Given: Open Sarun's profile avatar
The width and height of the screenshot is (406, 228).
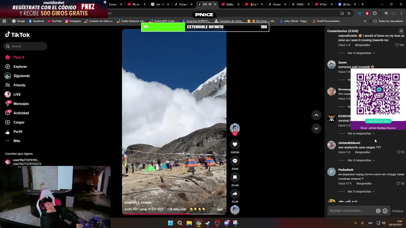Looking at the screenshot, I should [331, 65].
